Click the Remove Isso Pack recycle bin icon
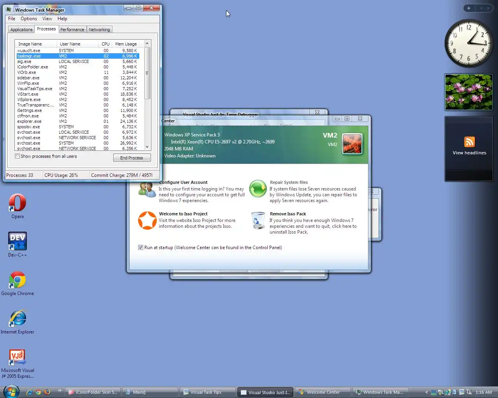498x398 pixels. (258, 221)
